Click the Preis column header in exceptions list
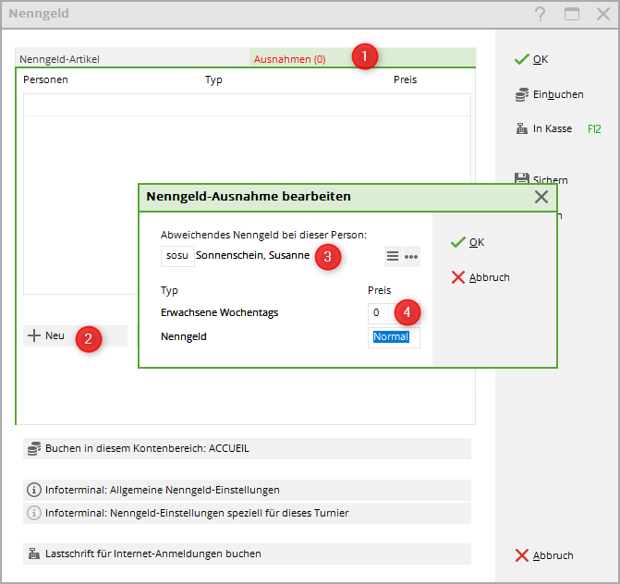Screen dimensions: 620x584 405,79
